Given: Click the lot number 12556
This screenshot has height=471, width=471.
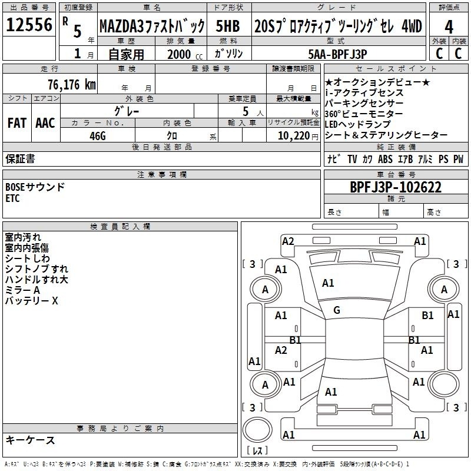Looking at the screenshot, I should point(29,25).
